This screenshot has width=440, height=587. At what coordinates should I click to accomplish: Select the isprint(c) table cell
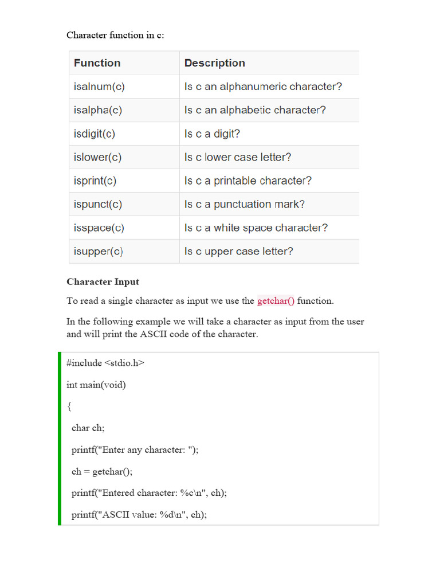point(95,181)
